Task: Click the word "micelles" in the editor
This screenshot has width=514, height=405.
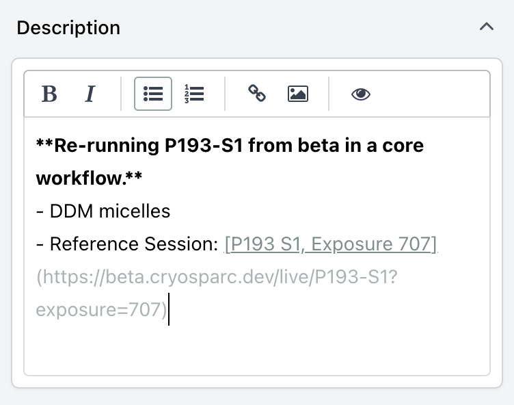Action: tap(135, 211)
